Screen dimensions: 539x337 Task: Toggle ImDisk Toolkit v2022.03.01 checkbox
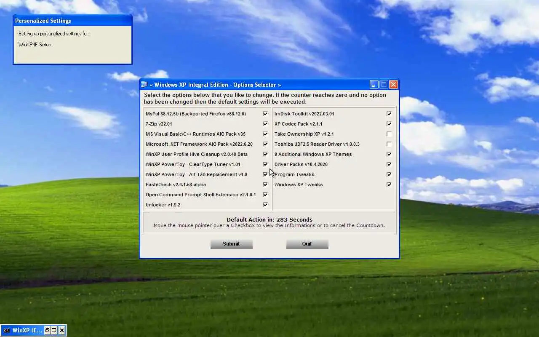click(x=389, y=114)
